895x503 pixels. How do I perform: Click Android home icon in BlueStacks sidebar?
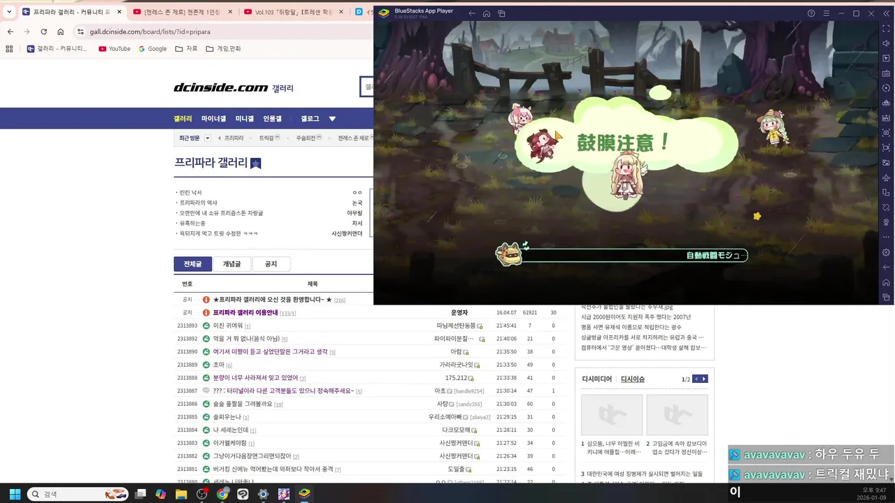click(886, 282)
